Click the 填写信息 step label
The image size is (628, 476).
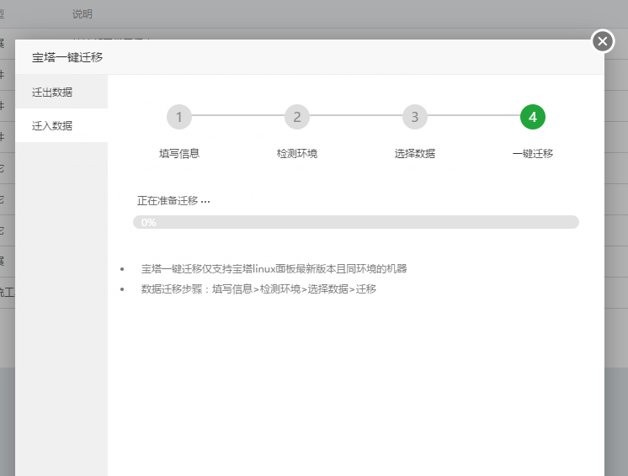tap(179, 154)
